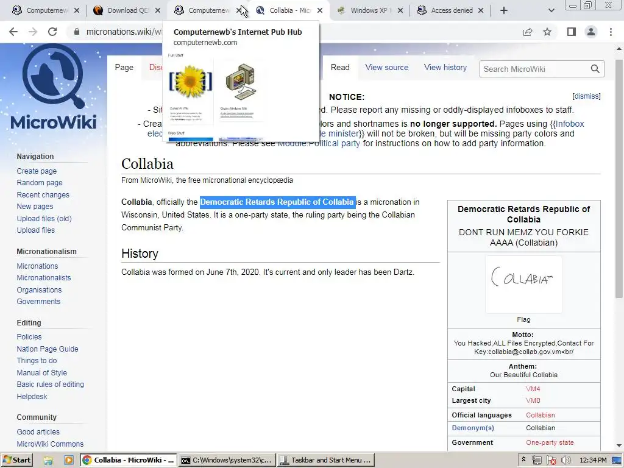Click the MicroWiki magnifier logo
624x468 pixels.
tap(54, 76)
